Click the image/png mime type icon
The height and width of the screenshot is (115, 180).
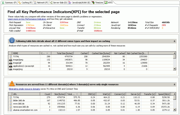(11, 69)
